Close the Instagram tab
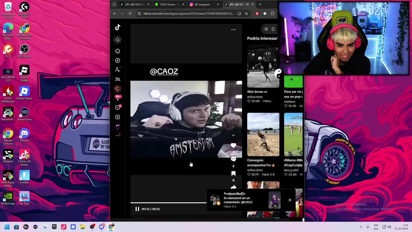 tap(218, 5)
